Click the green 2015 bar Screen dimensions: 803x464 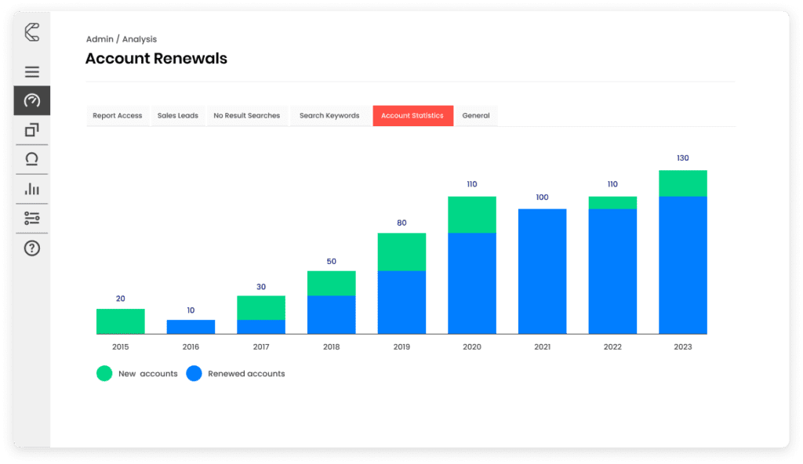point(121,321)
